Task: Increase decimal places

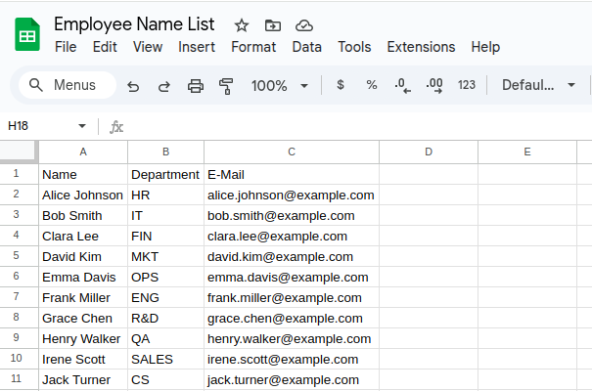Action: point(434,85)
